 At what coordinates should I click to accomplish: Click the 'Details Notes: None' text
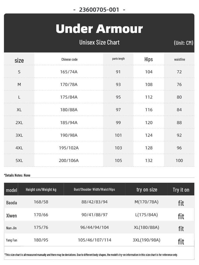coord(17,175)
